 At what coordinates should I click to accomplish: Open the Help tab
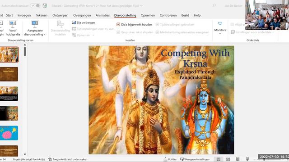(197, 15)
